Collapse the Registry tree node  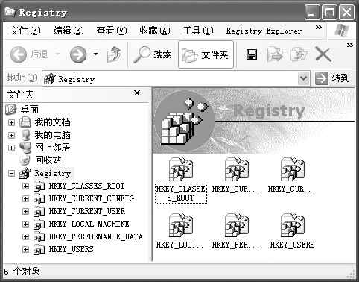(11, 173)
